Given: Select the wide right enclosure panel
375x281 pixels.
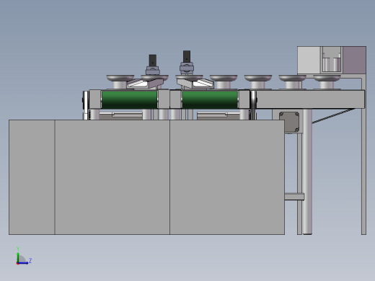Looking at the screenshot, I should click(227, 177).
